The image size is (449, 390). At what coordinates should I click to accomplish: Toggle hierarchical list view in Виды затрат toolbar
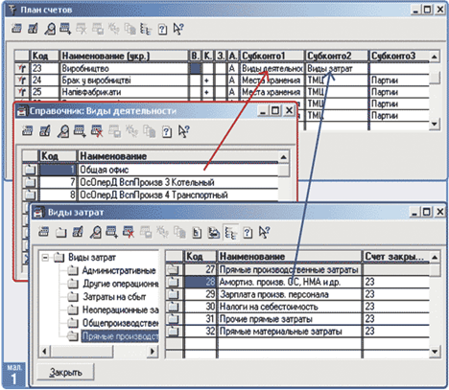click(x=230, y=232)
